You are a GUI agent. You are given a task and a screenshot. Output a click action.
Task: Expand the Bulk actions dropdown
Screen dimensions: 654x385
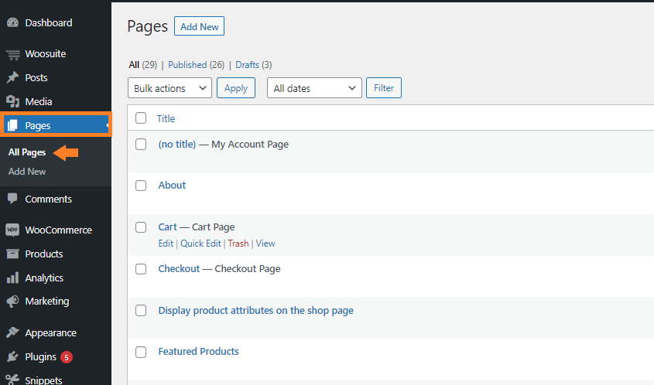click(x=169, y=88)
